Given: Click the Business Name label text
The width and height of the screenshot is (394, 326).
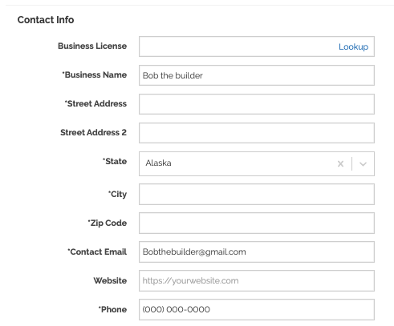Looking at the screenshot, I should click(x=95, y=74).
